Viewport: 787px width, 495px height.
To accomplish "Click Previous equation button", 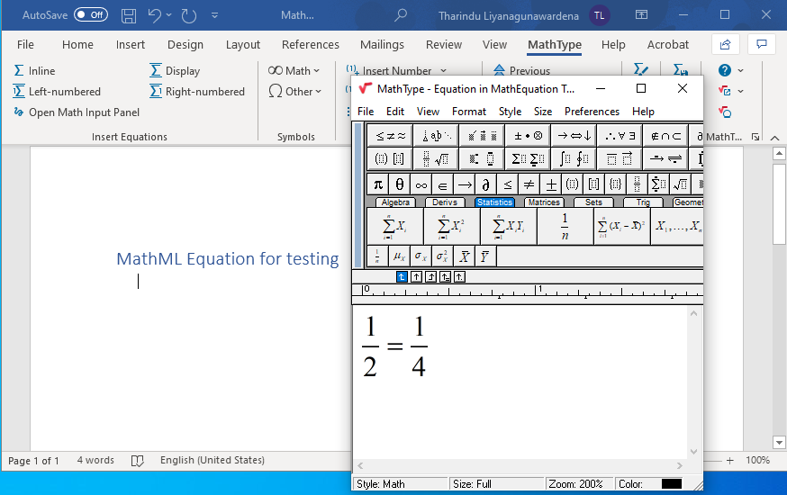I will 521,71.
